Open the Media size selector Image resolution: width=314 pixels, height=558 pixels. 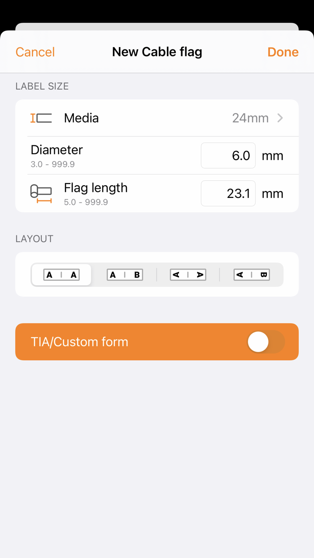pyautogui.click(x=157, y=118)
